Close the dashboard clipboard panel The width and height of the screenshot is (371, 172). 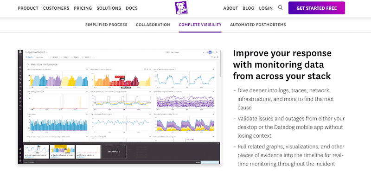click(218, 143)
